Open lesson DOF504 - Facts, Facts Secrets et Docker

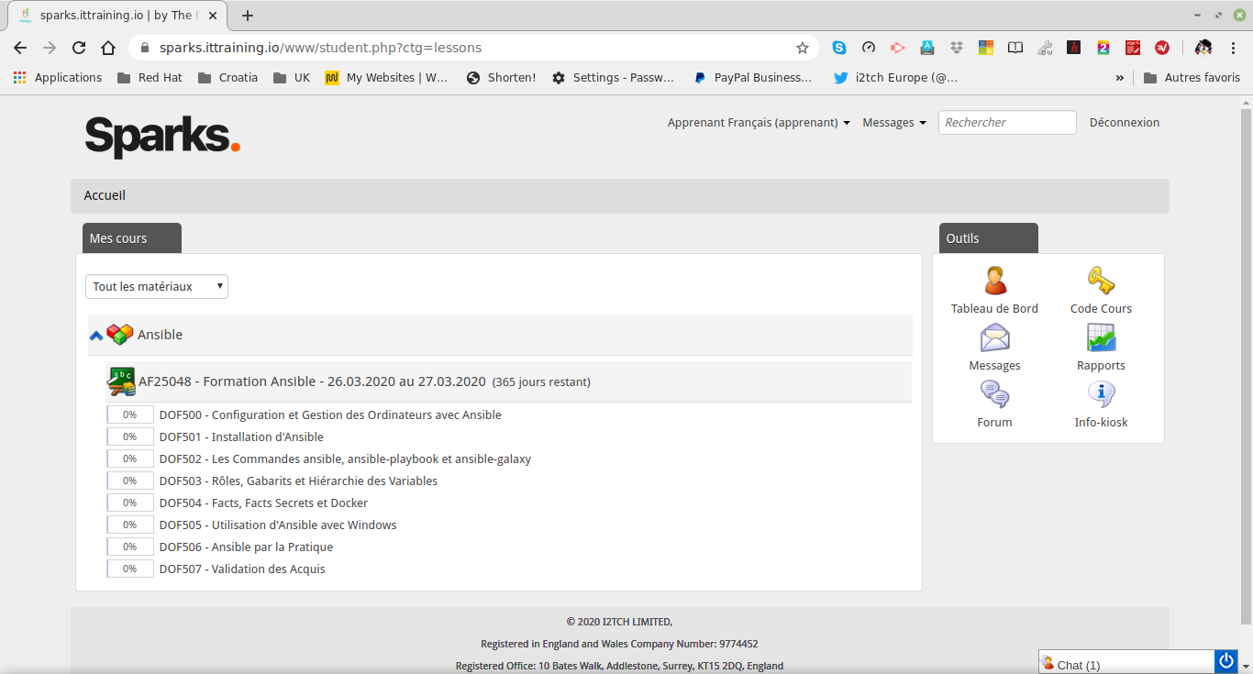(263, 503)
